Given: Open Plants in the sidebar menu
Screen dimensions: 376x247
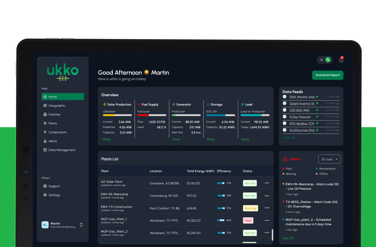Looking at the screenshot, I should [x=53, y=123].
